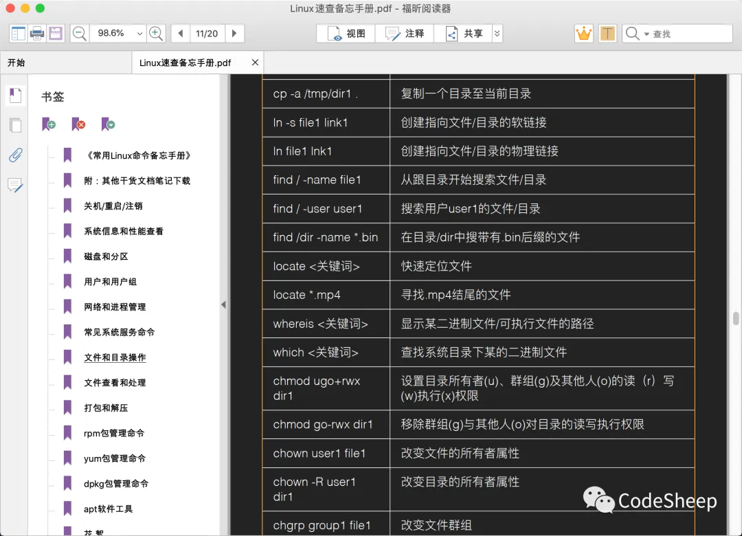This screenshot has width=742, height=536.
Task: Click the orange T text tool icon
Action: 607,34
